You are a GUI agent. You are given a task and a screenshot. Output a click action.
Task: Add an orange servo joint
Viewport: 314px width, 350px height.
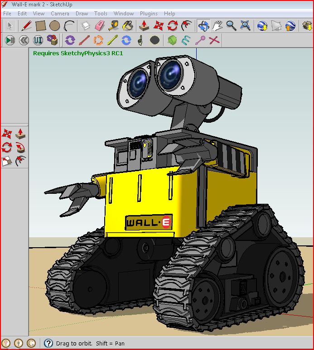[98, 40]
